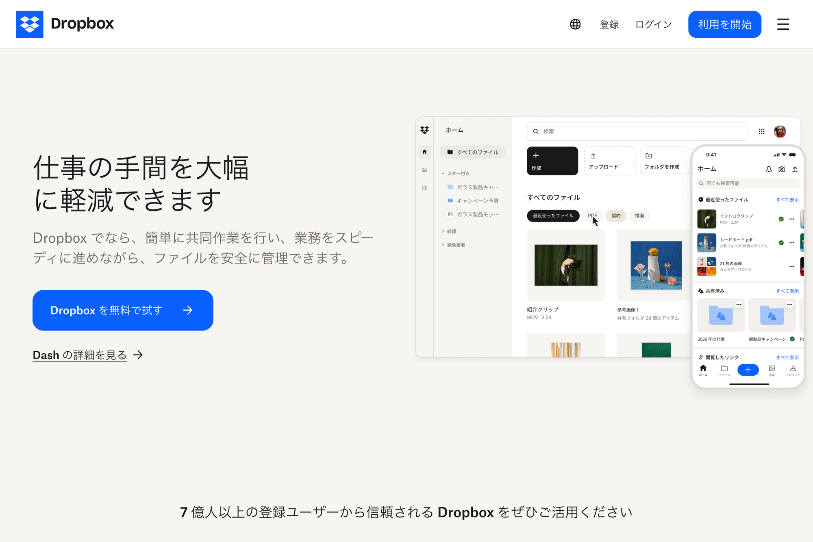This screenshot has height=542, width=813.
Task: Click すべて表示 next to 最近使ったファイル
Action: pos(787,200)
